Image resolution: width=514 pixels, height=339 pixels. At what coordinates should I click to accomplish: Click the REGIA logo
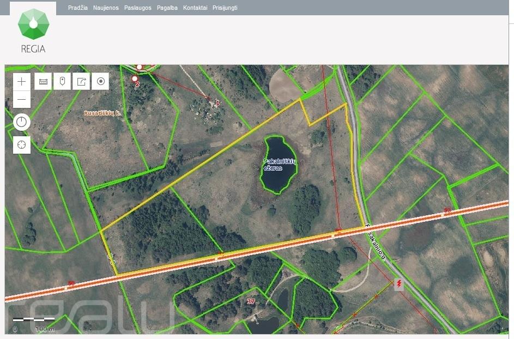pyautogui.click(x=33, y=31)
